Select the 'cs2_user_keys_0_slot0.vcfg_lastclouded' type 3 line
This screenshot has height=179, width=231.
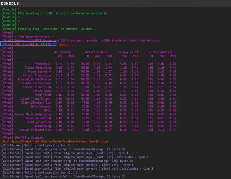75,157
